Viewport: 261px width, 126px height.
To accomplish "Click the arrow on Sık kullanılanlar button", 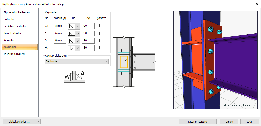I will (38, 122).
